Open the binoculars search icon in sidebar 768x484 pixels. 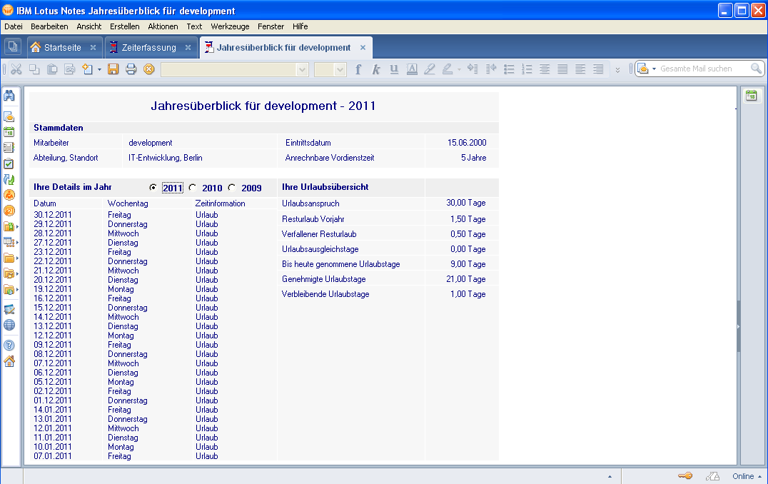[x=9, y=96]
